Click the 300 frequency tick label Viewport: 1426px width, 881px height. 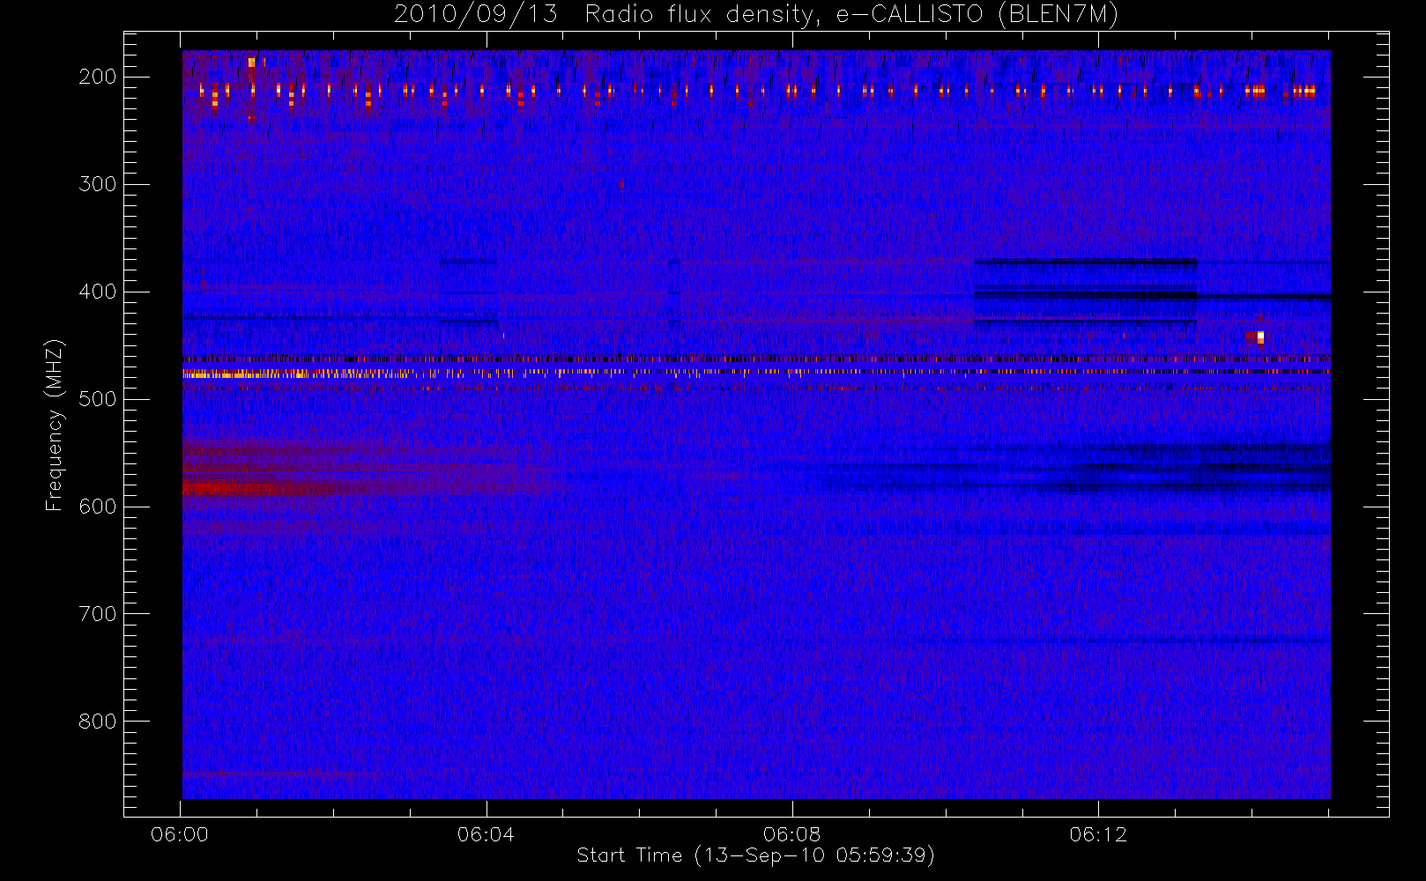[98, 184]
